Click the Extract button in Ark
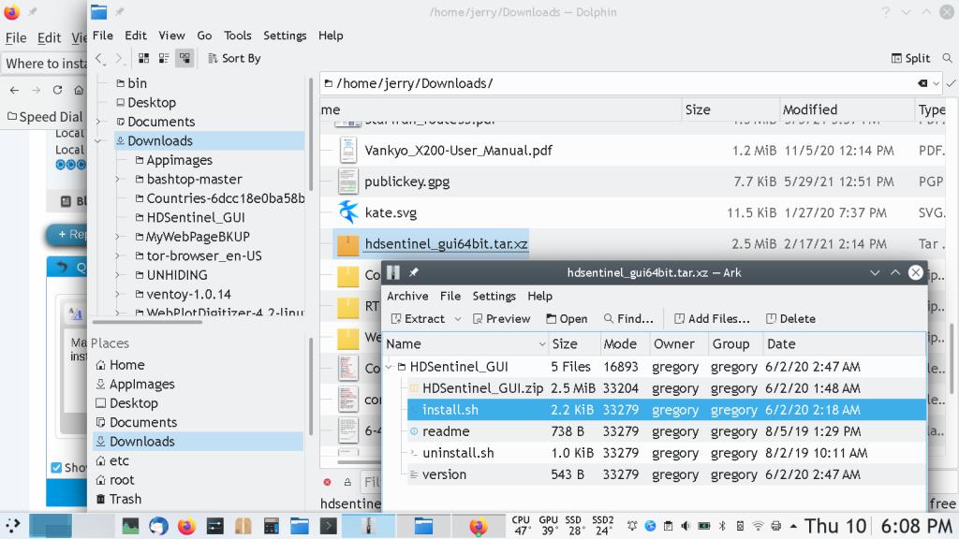The width and height of the screenshot is (959, 539). (418, 318)
